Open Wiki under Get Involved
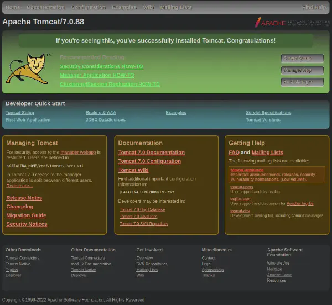This screenshot has width=332, height=305. point(140,275)
